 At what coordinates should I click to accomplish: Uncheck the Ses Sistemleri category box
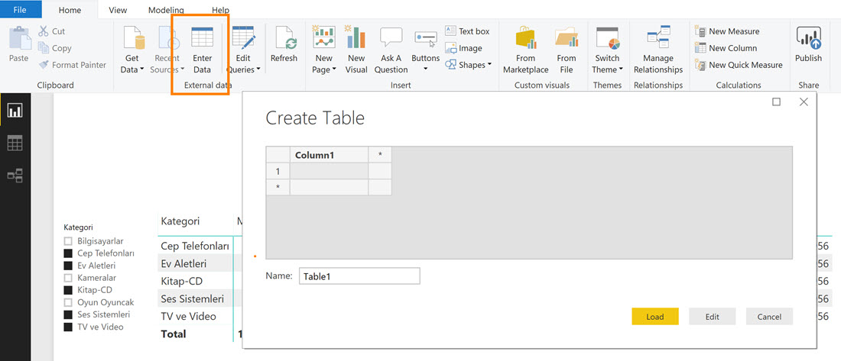68,314
